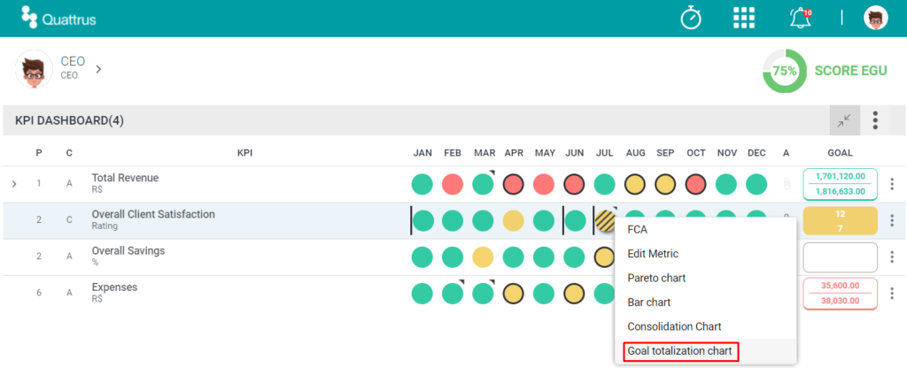The width and height of the screenshot is (907, 368).
Task: Click the Overall Client Satisfaction KPI name
Action: [x=153, y=214]
